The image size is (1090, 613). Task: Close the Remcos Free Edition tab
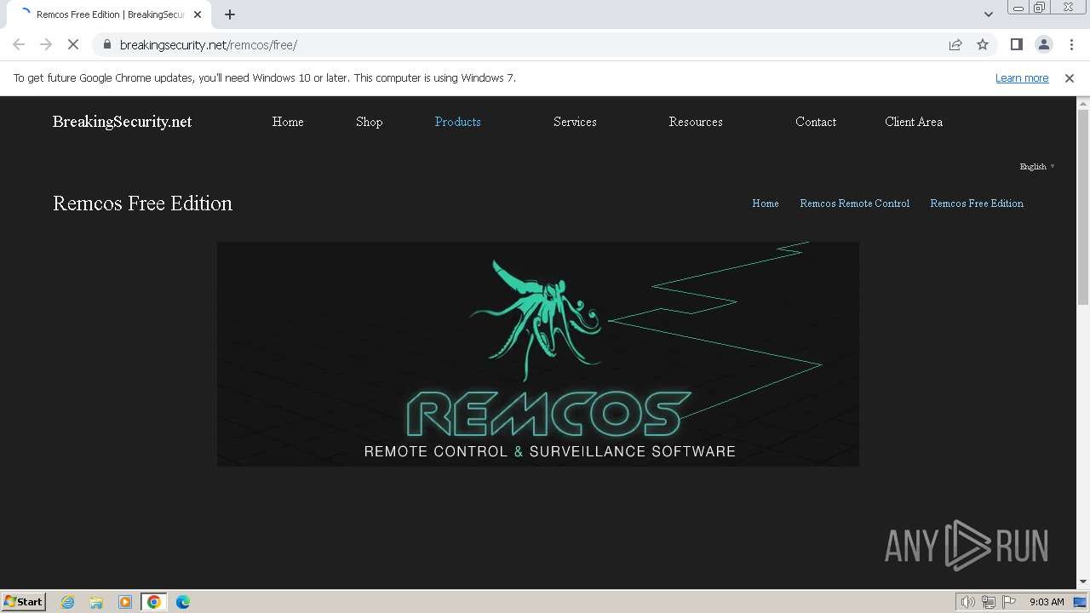pos(198,14)
